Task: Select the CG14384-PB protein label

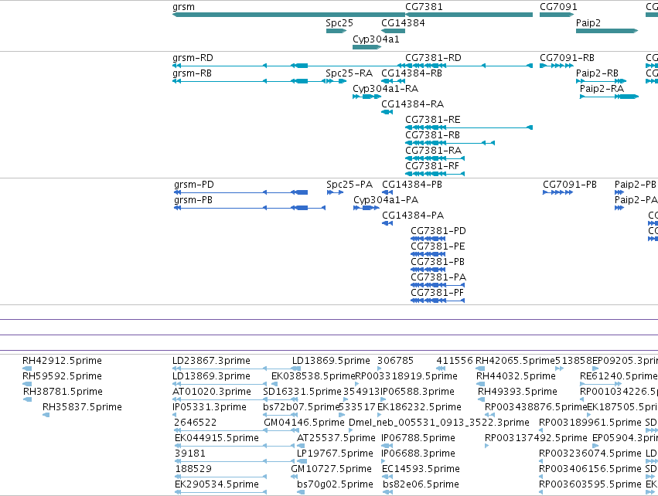Action: pos(412,185)
